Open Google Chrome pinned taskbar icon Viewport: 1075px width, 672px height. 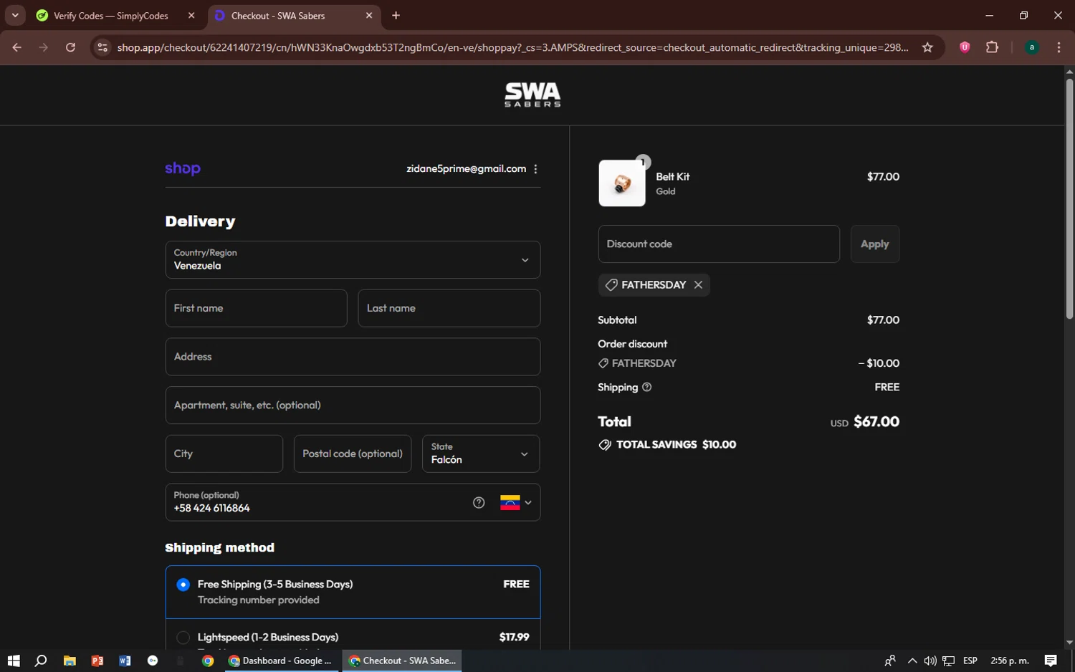pyautogui.click(x=208, y=661)
